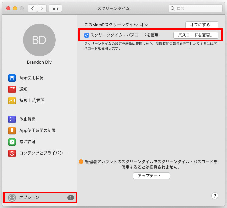This screenshot has width=227, height=208.
Task: Click the orange warning exclamation icon
Action: [81, 162]
